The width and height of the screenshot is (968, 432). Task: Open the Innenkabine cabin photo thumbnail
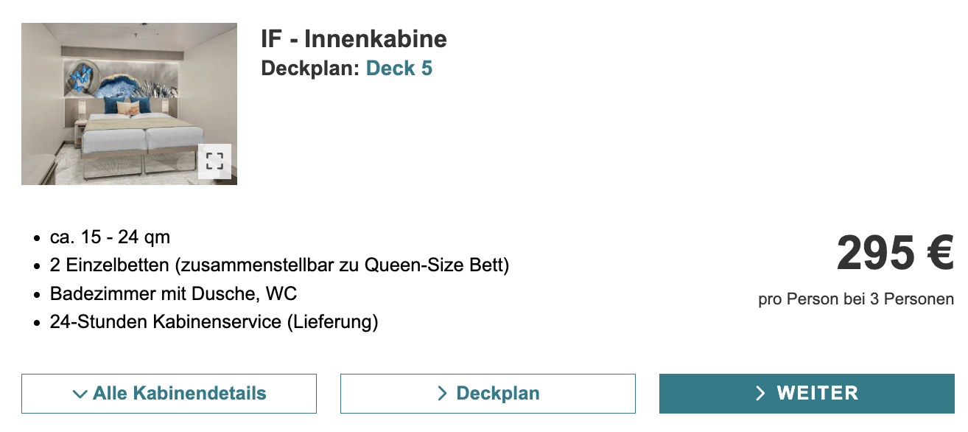(129, 104)
